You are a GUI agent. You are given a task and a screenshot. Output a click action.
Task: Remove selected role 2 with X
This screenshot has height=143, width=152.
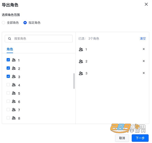[144, 61]
